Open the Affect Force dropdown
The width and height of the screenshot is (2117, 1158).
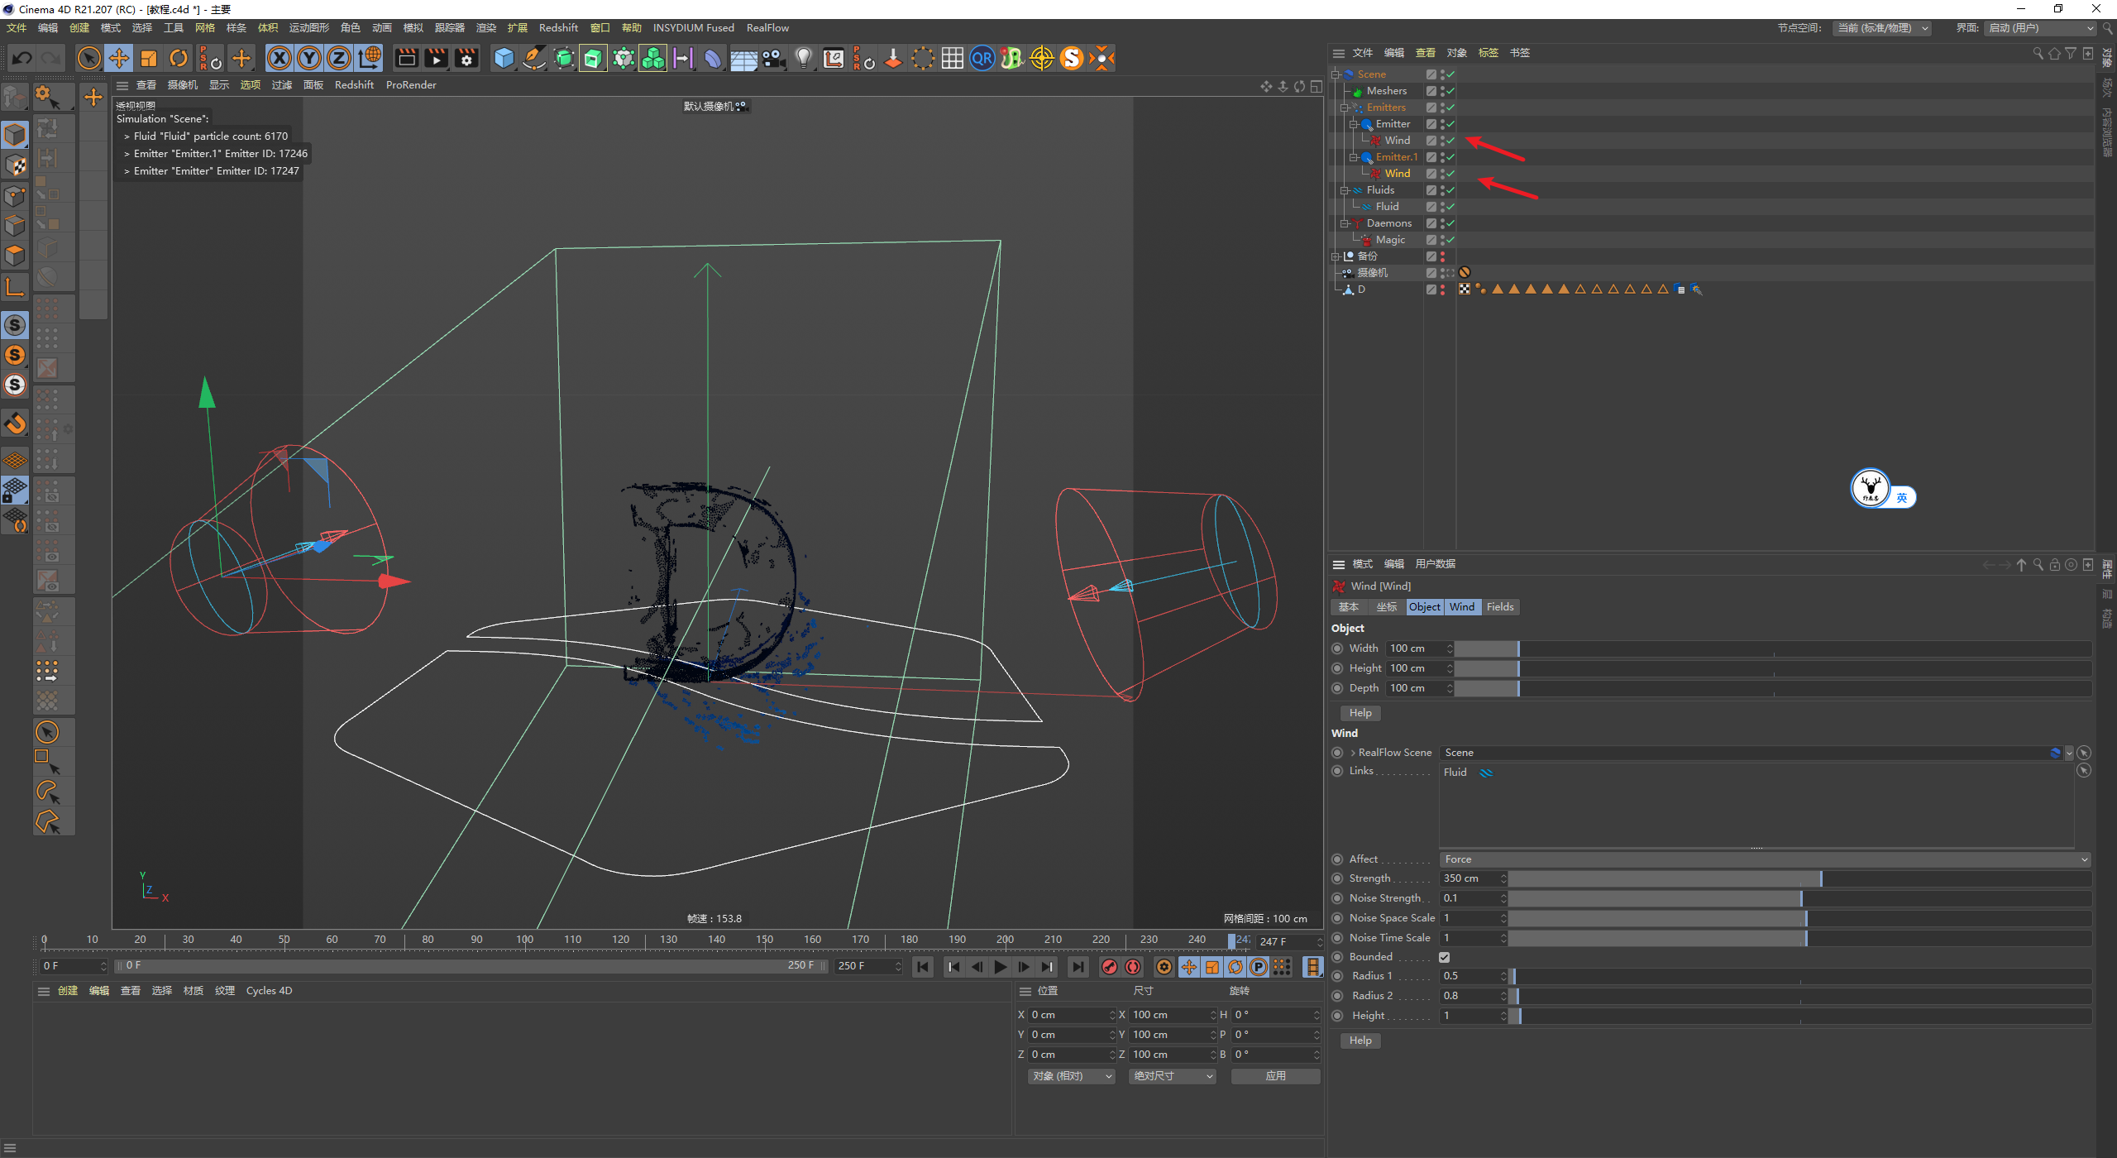(1764, 859)
